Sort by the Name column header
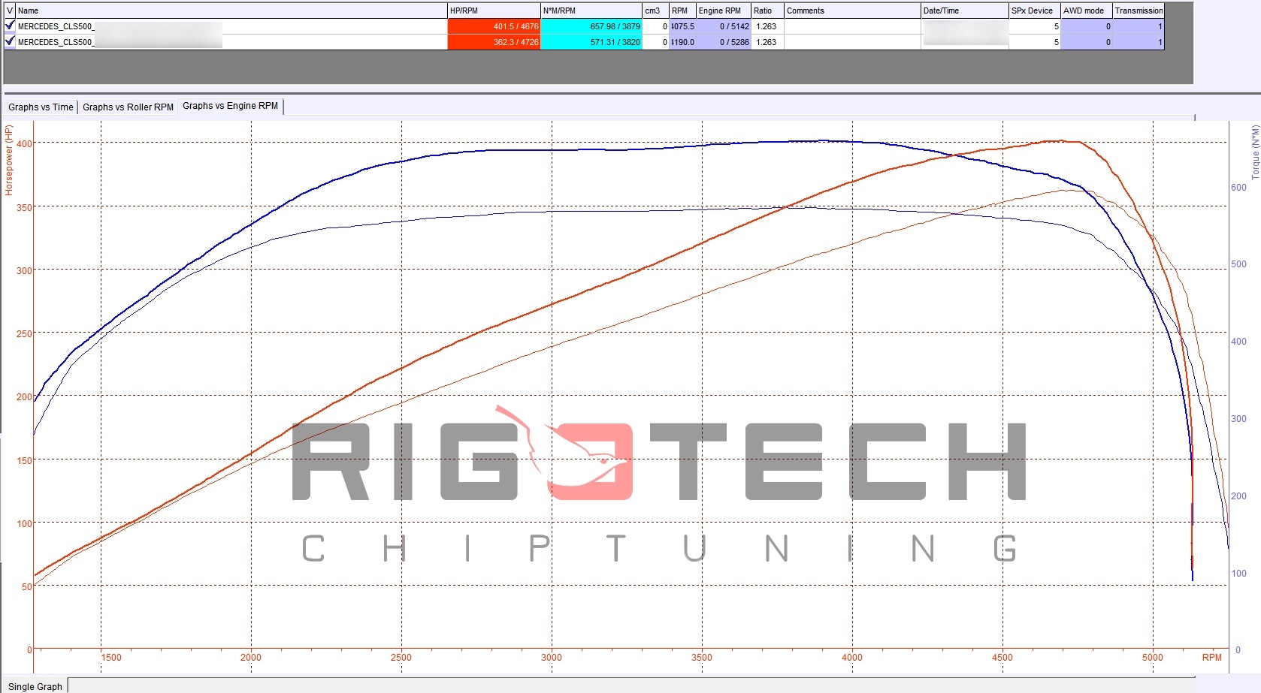Image resolution: width=1261 pixels, height=693 pixels. point(231,11)
